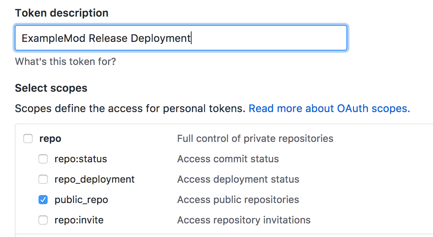Select 'Full control of private repositories' text
The height and width of the screenshot is (237, 433).
click(255, 139)
